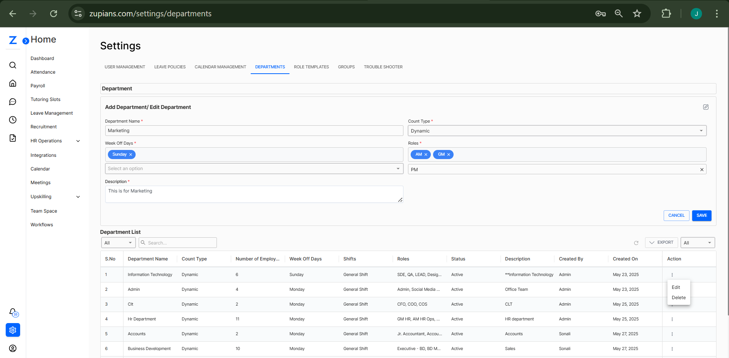Open the notifications bell icon
The height and width of the screenshot is (358, 729).
(x=13, y=312)
